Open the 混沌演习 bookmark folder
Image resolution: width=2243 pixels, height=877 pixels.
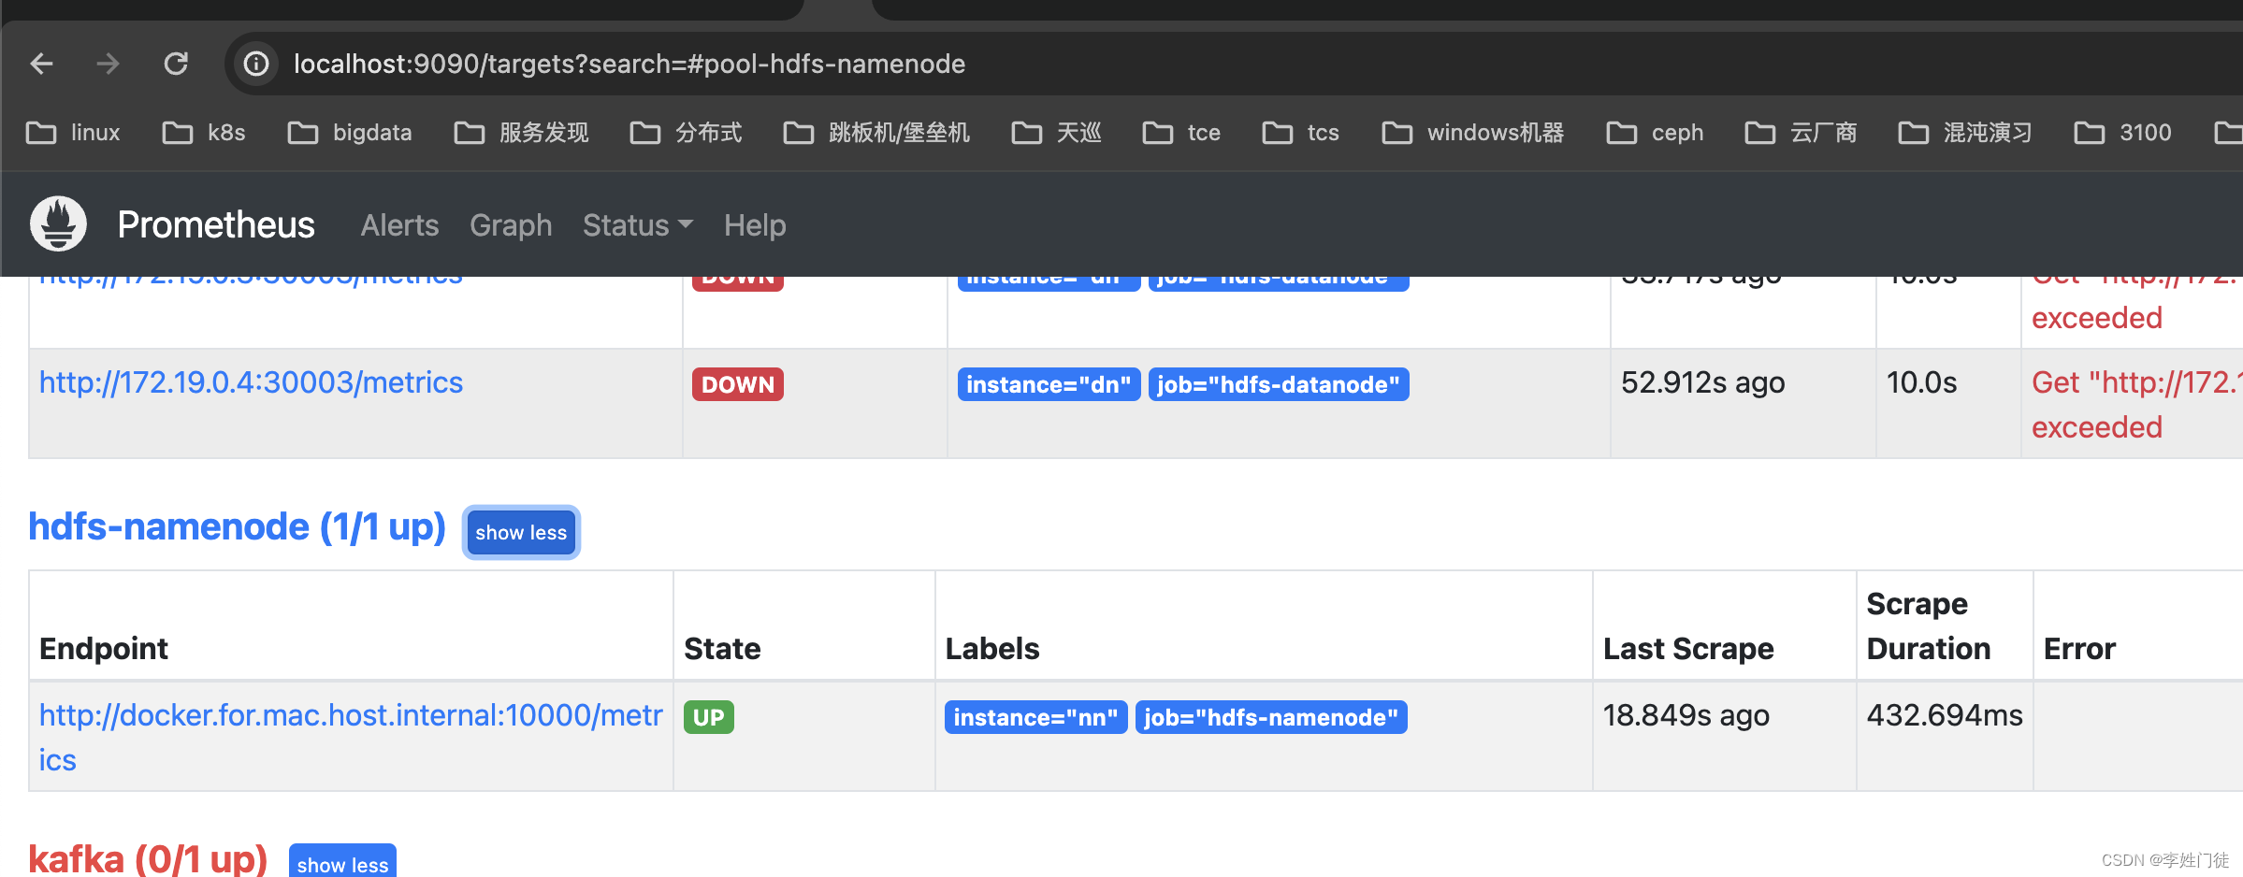pos(1965,133)
